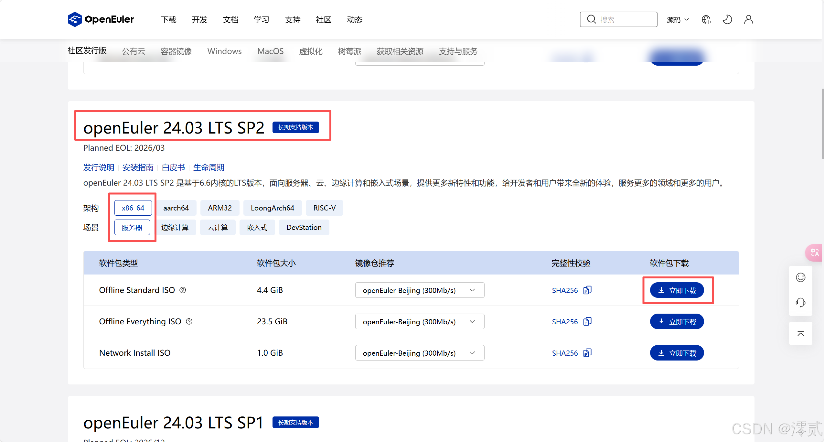Copy SHA256 for Network Install ISO
The width and height of the screenshot is (824, 442).
pos(587,353)
